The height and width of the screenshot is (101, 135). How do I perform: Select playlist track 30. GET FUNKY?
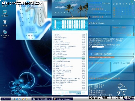(69, 84)
